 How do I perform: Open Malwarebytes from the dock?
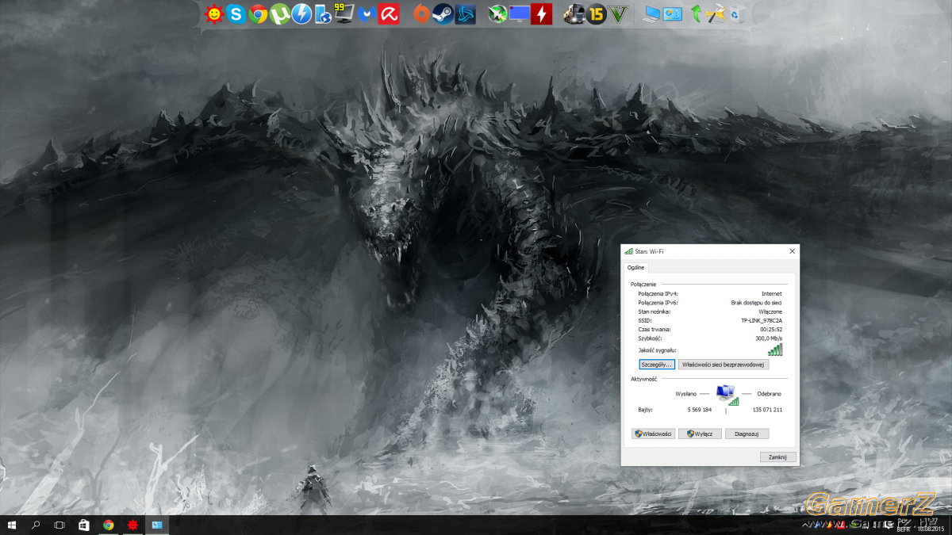coord(366,13)
